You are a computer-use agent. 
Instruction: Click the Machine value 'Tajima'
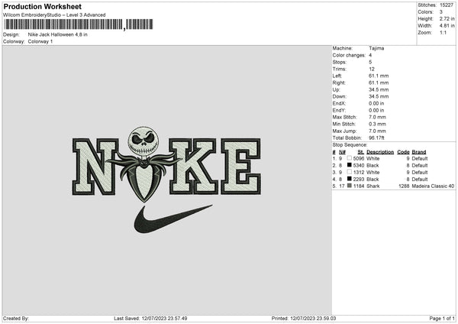(376, 48)
